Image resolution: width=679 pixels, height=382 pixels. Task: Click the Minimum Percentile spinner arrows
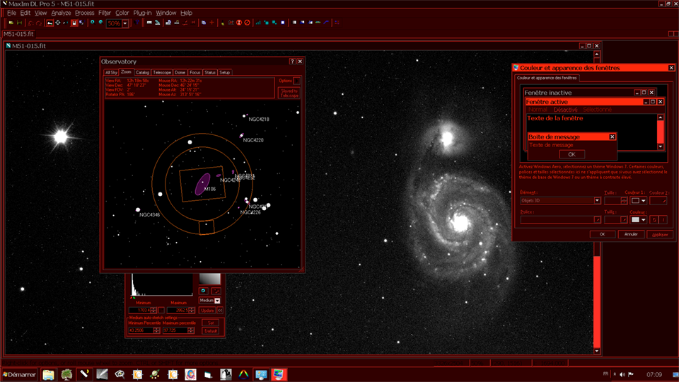[156, 330]
